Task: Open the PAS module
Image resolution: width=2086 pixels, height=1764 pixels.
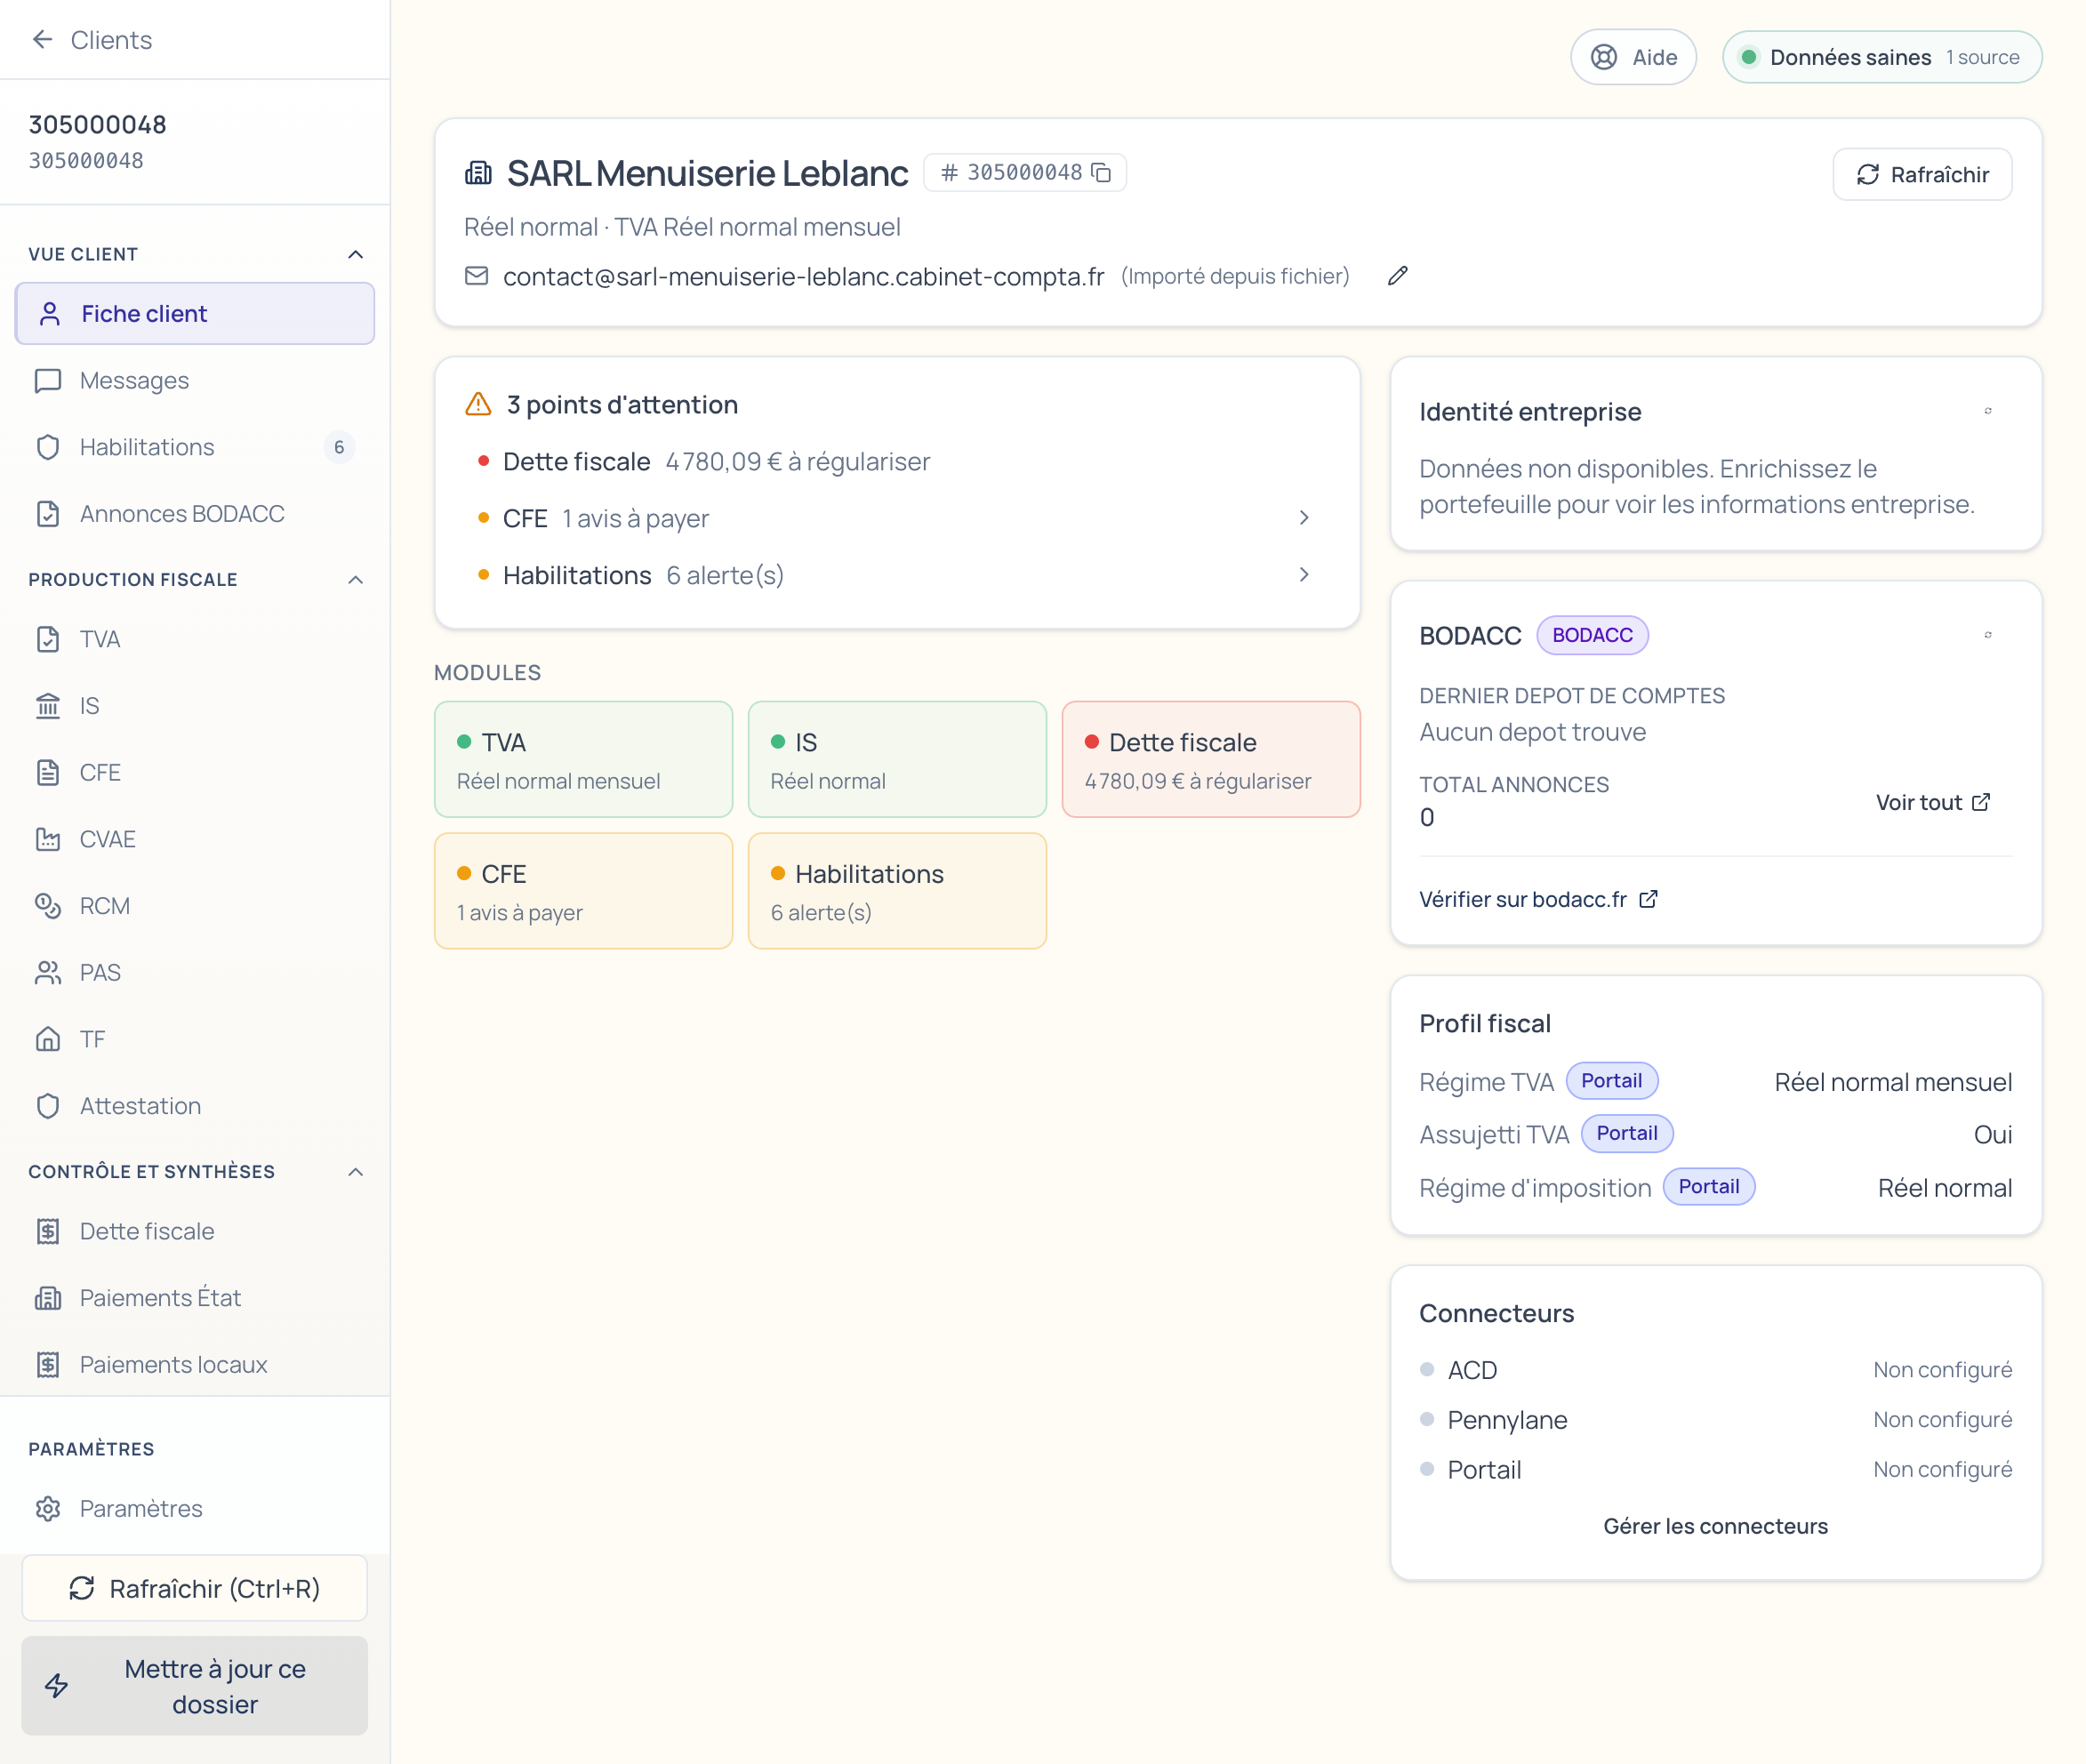Action: click(x=99, y=972)
